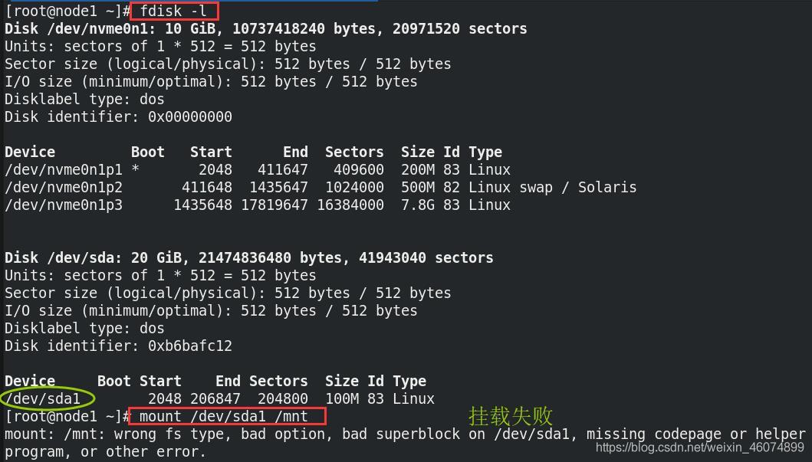Click the boot asterisk flag of nvme0n1p1
Viewport: 812px width, 462px height.
135,169
